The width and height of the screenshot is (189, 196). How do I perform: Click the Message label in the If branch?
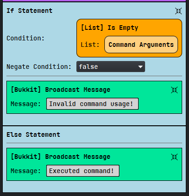click(x=26, y=104)
